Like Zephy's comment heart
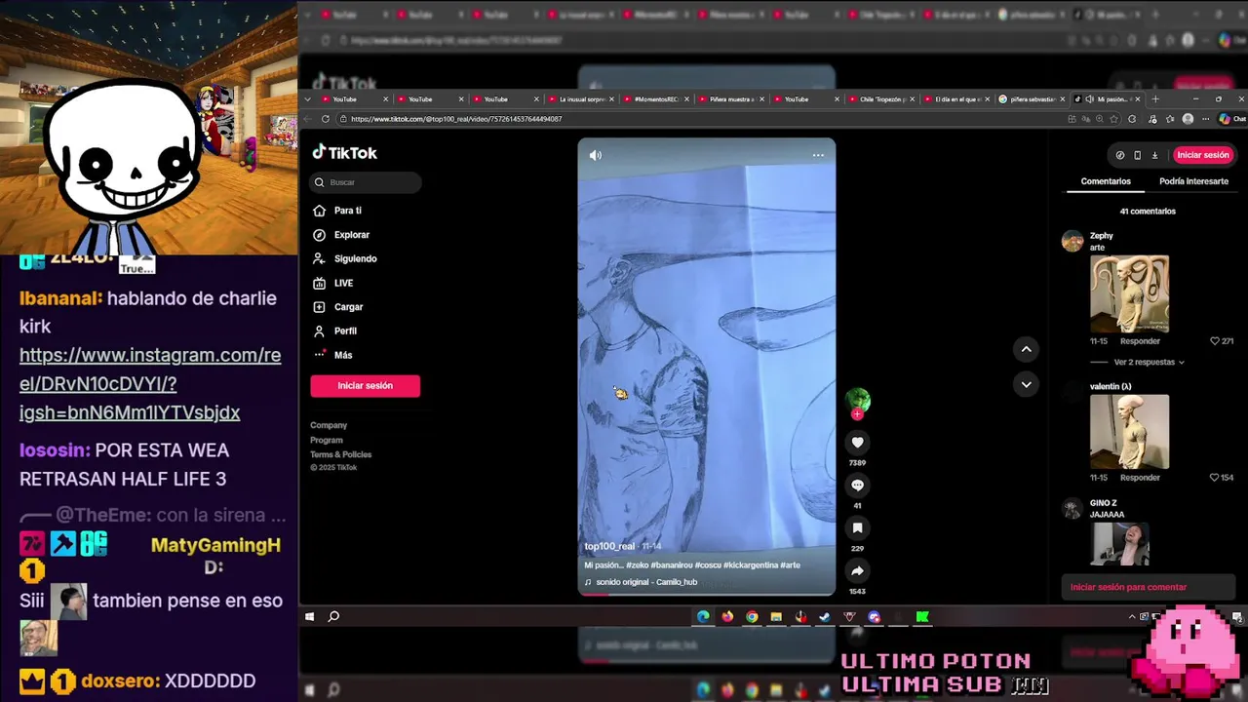This screenshot has width=1248, height=702. click(x=1215, y=341)
